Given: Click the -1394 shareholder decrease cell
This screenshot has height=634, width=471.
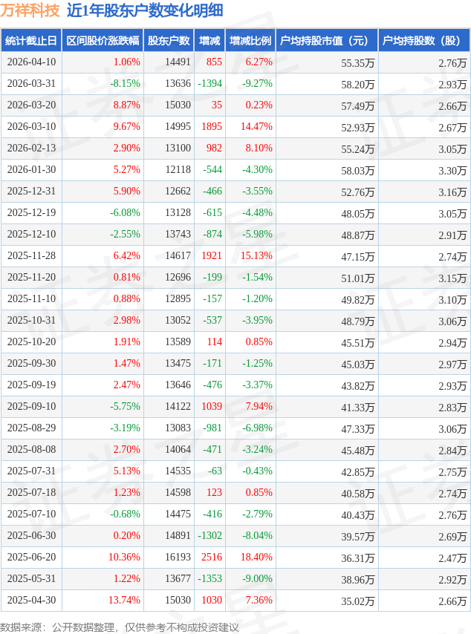Looking at the screenshot, I should (209, 84).
